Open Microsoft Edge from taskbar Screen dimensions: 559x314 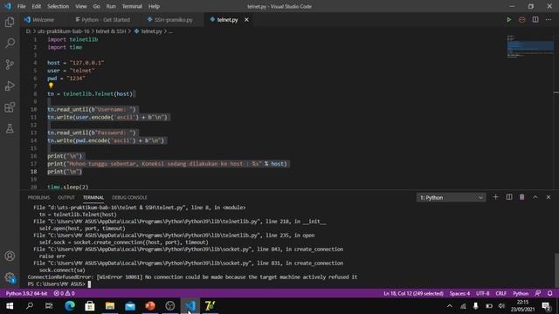tap(70, 306)
